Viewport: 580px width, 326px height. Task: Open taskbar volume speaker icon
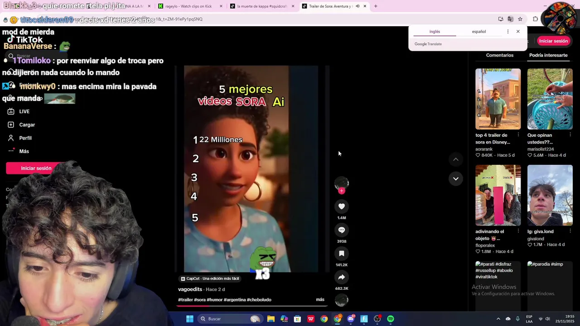tap(547, 319)
